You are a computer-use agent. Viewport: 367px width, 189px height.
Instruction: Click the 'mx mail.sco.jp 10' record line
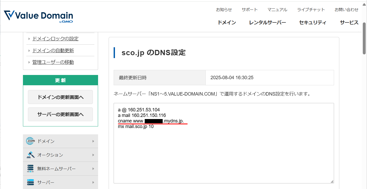(136, 126)
